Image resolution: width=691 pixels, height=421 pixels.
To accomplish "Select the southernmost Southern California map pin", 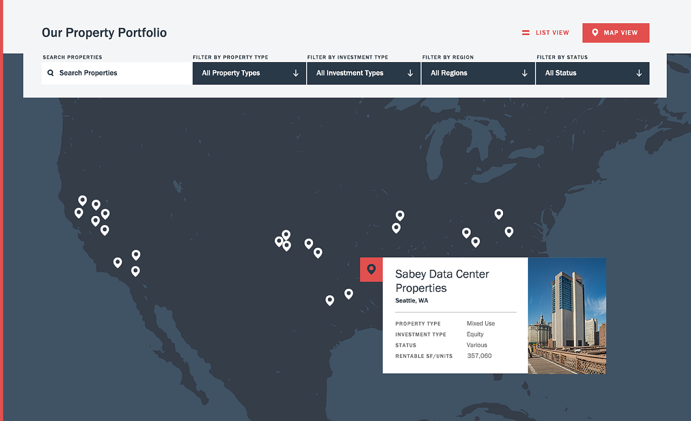I will pyautogui.click(x=135, y=271).
